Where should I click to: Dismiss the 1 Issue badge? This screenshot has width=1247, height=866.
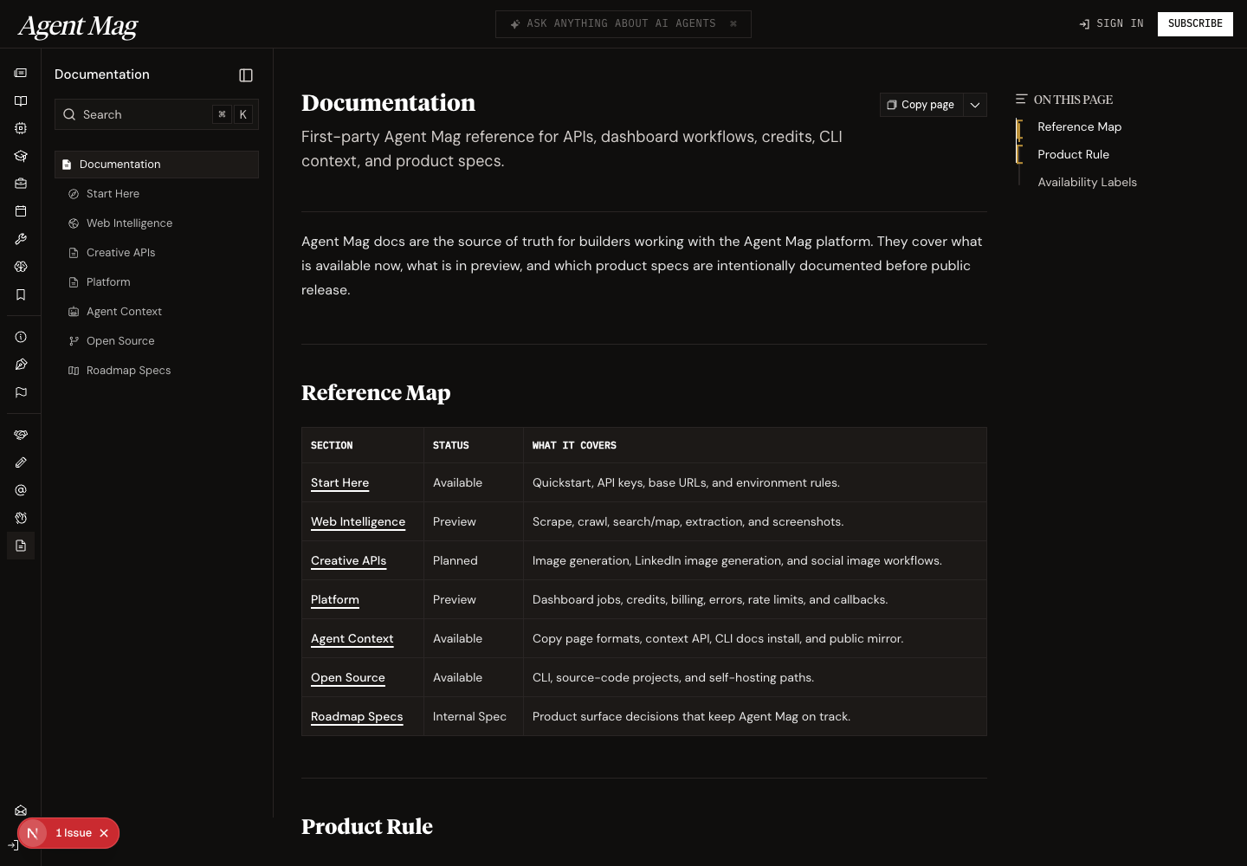(104, 833)
